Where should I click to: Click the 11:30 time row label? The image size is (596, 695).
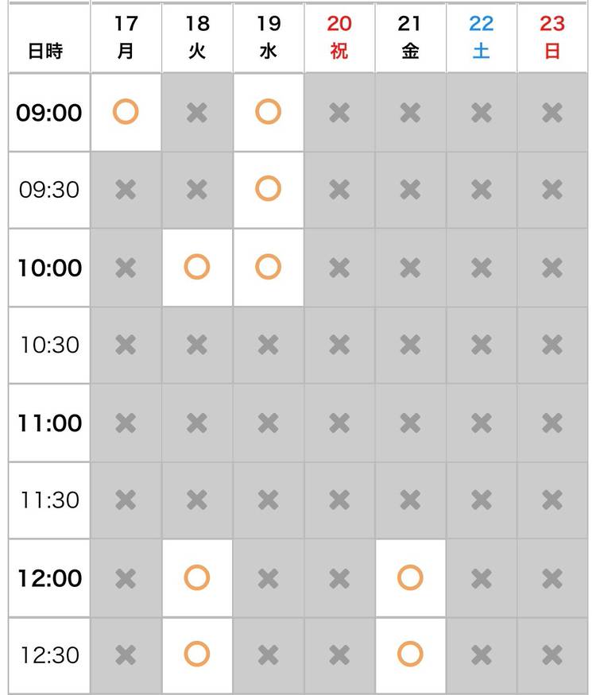(x=49, y=500)
